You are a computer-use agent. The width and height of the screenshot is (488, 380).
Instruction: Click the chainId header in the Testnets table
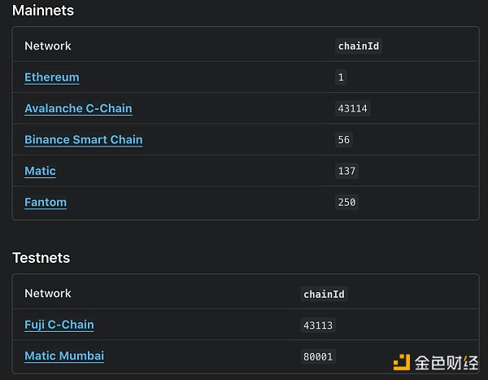[x=325, y=294]
